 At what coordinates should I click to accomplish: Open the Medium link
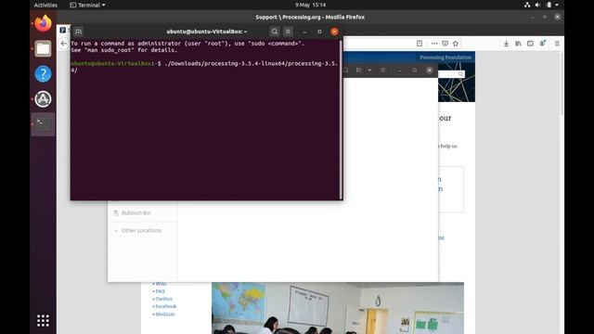click(165, 314)
